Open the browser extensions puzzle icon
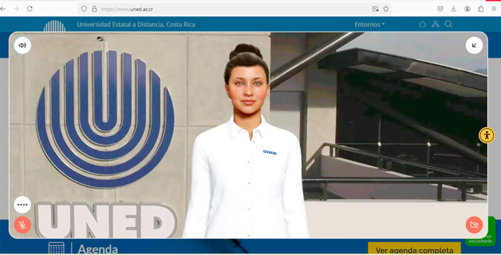Image resolution: width=501 pixels, height=255 pixels. pyautogui.click(x=480, y=9)
